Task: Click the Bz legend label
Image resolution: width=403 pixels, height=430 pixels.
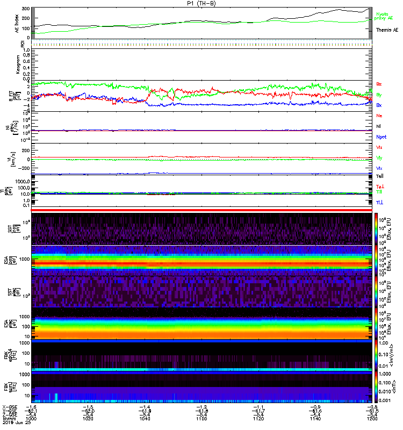Action: pos(379,84)
